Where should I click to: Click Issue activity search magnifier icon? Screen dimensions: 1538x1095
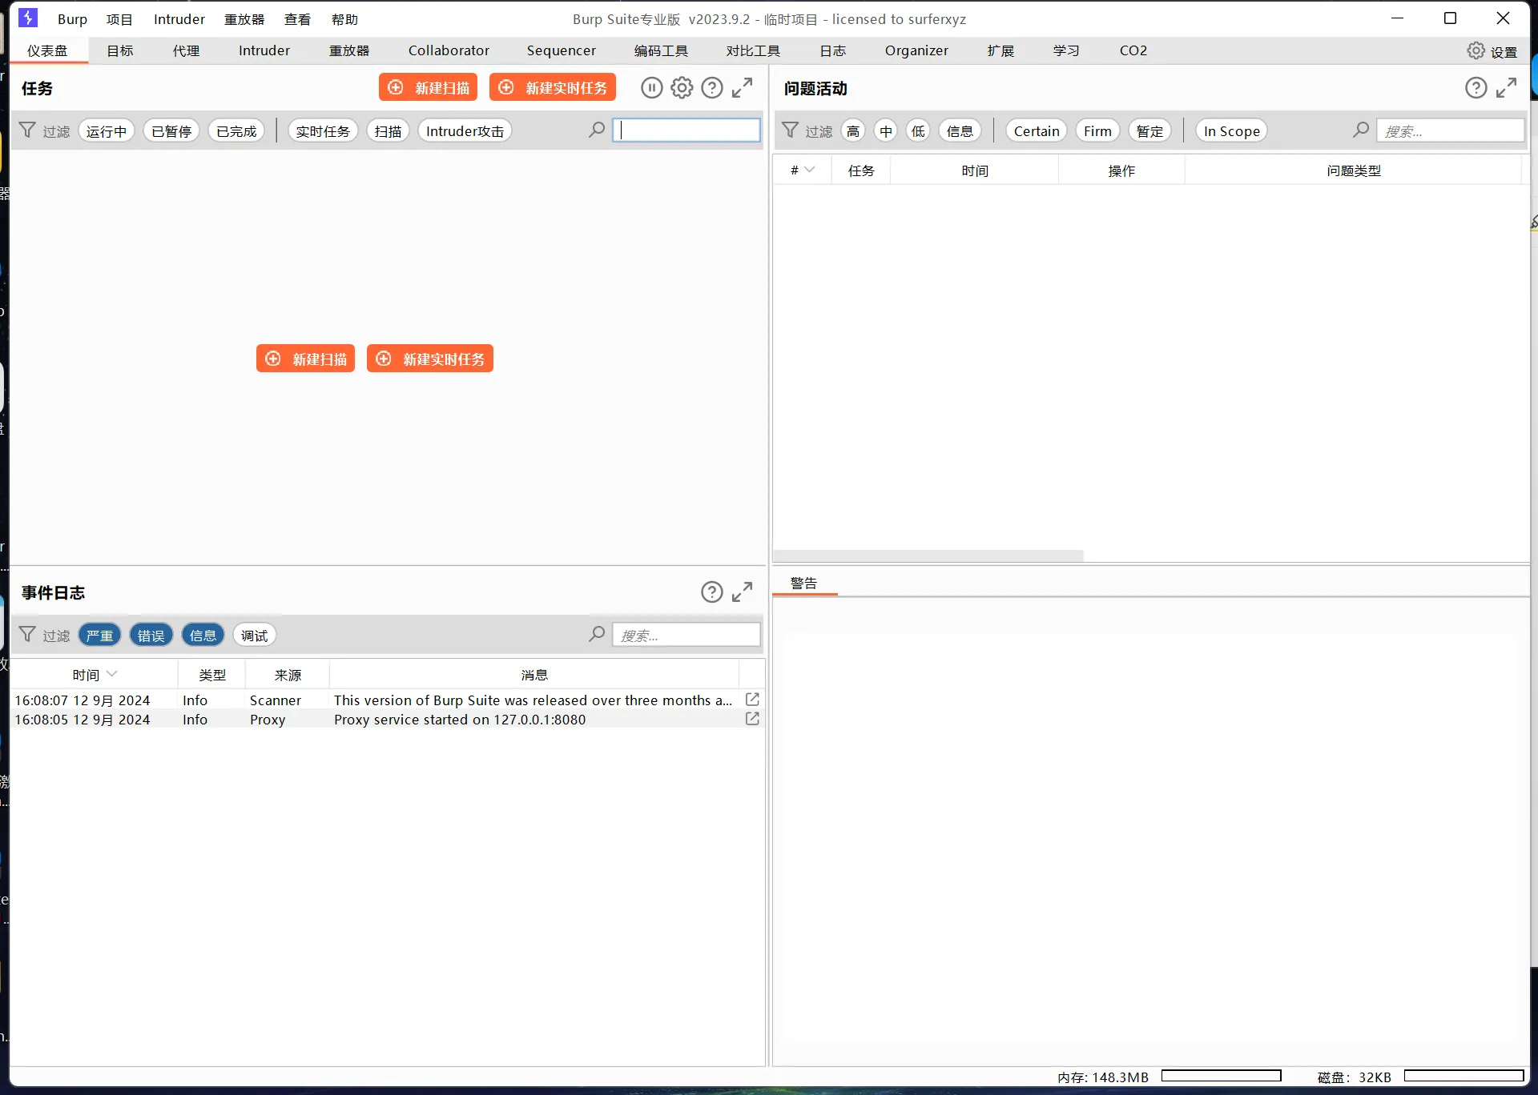pyautogui.click(x=1361, y=130)
